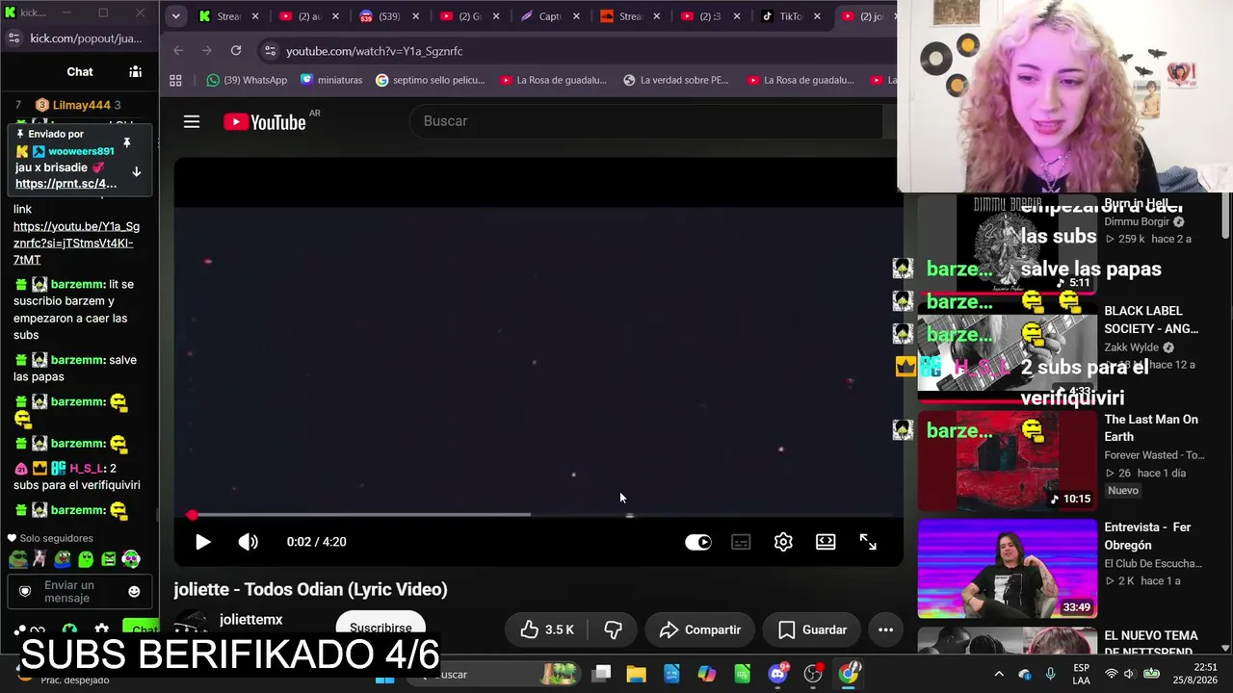Like the video with 3.5 K likes

point(545,629)
